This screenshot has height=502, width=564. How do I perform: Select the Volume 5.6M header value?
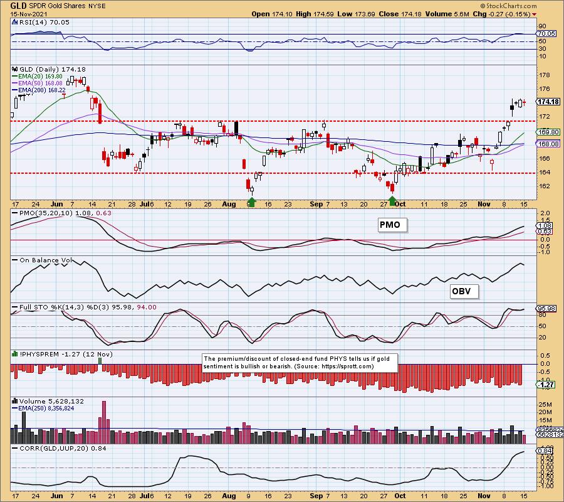pos(447,14)
